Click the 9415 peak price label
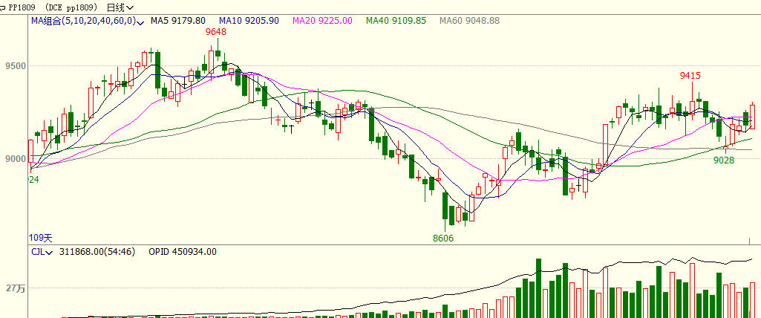Viewport: 761px width, 318px height. coord(690,75)
